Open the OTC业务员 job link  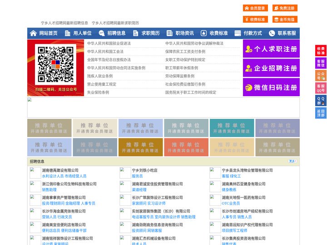click(x=231, y=203)
